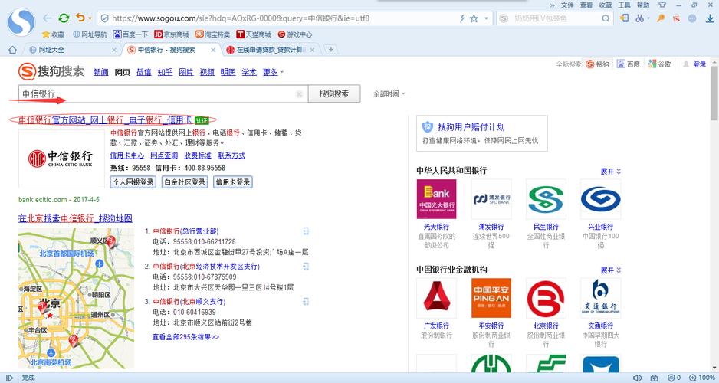Image resolution: width=719 pixels, height=383 pixels.
Task: Click the site security shield in address bar
Action: (x=104, y=18)
